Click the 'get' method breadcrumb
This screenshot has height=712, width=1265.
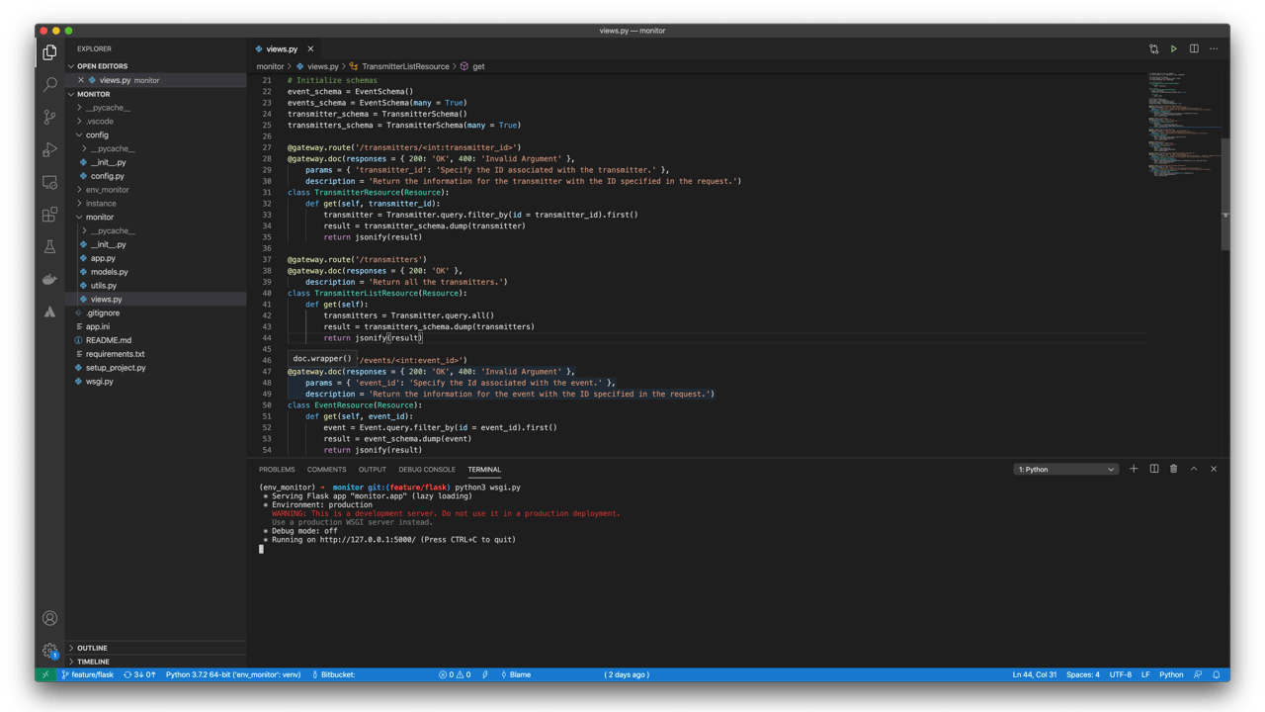[478, 66]
